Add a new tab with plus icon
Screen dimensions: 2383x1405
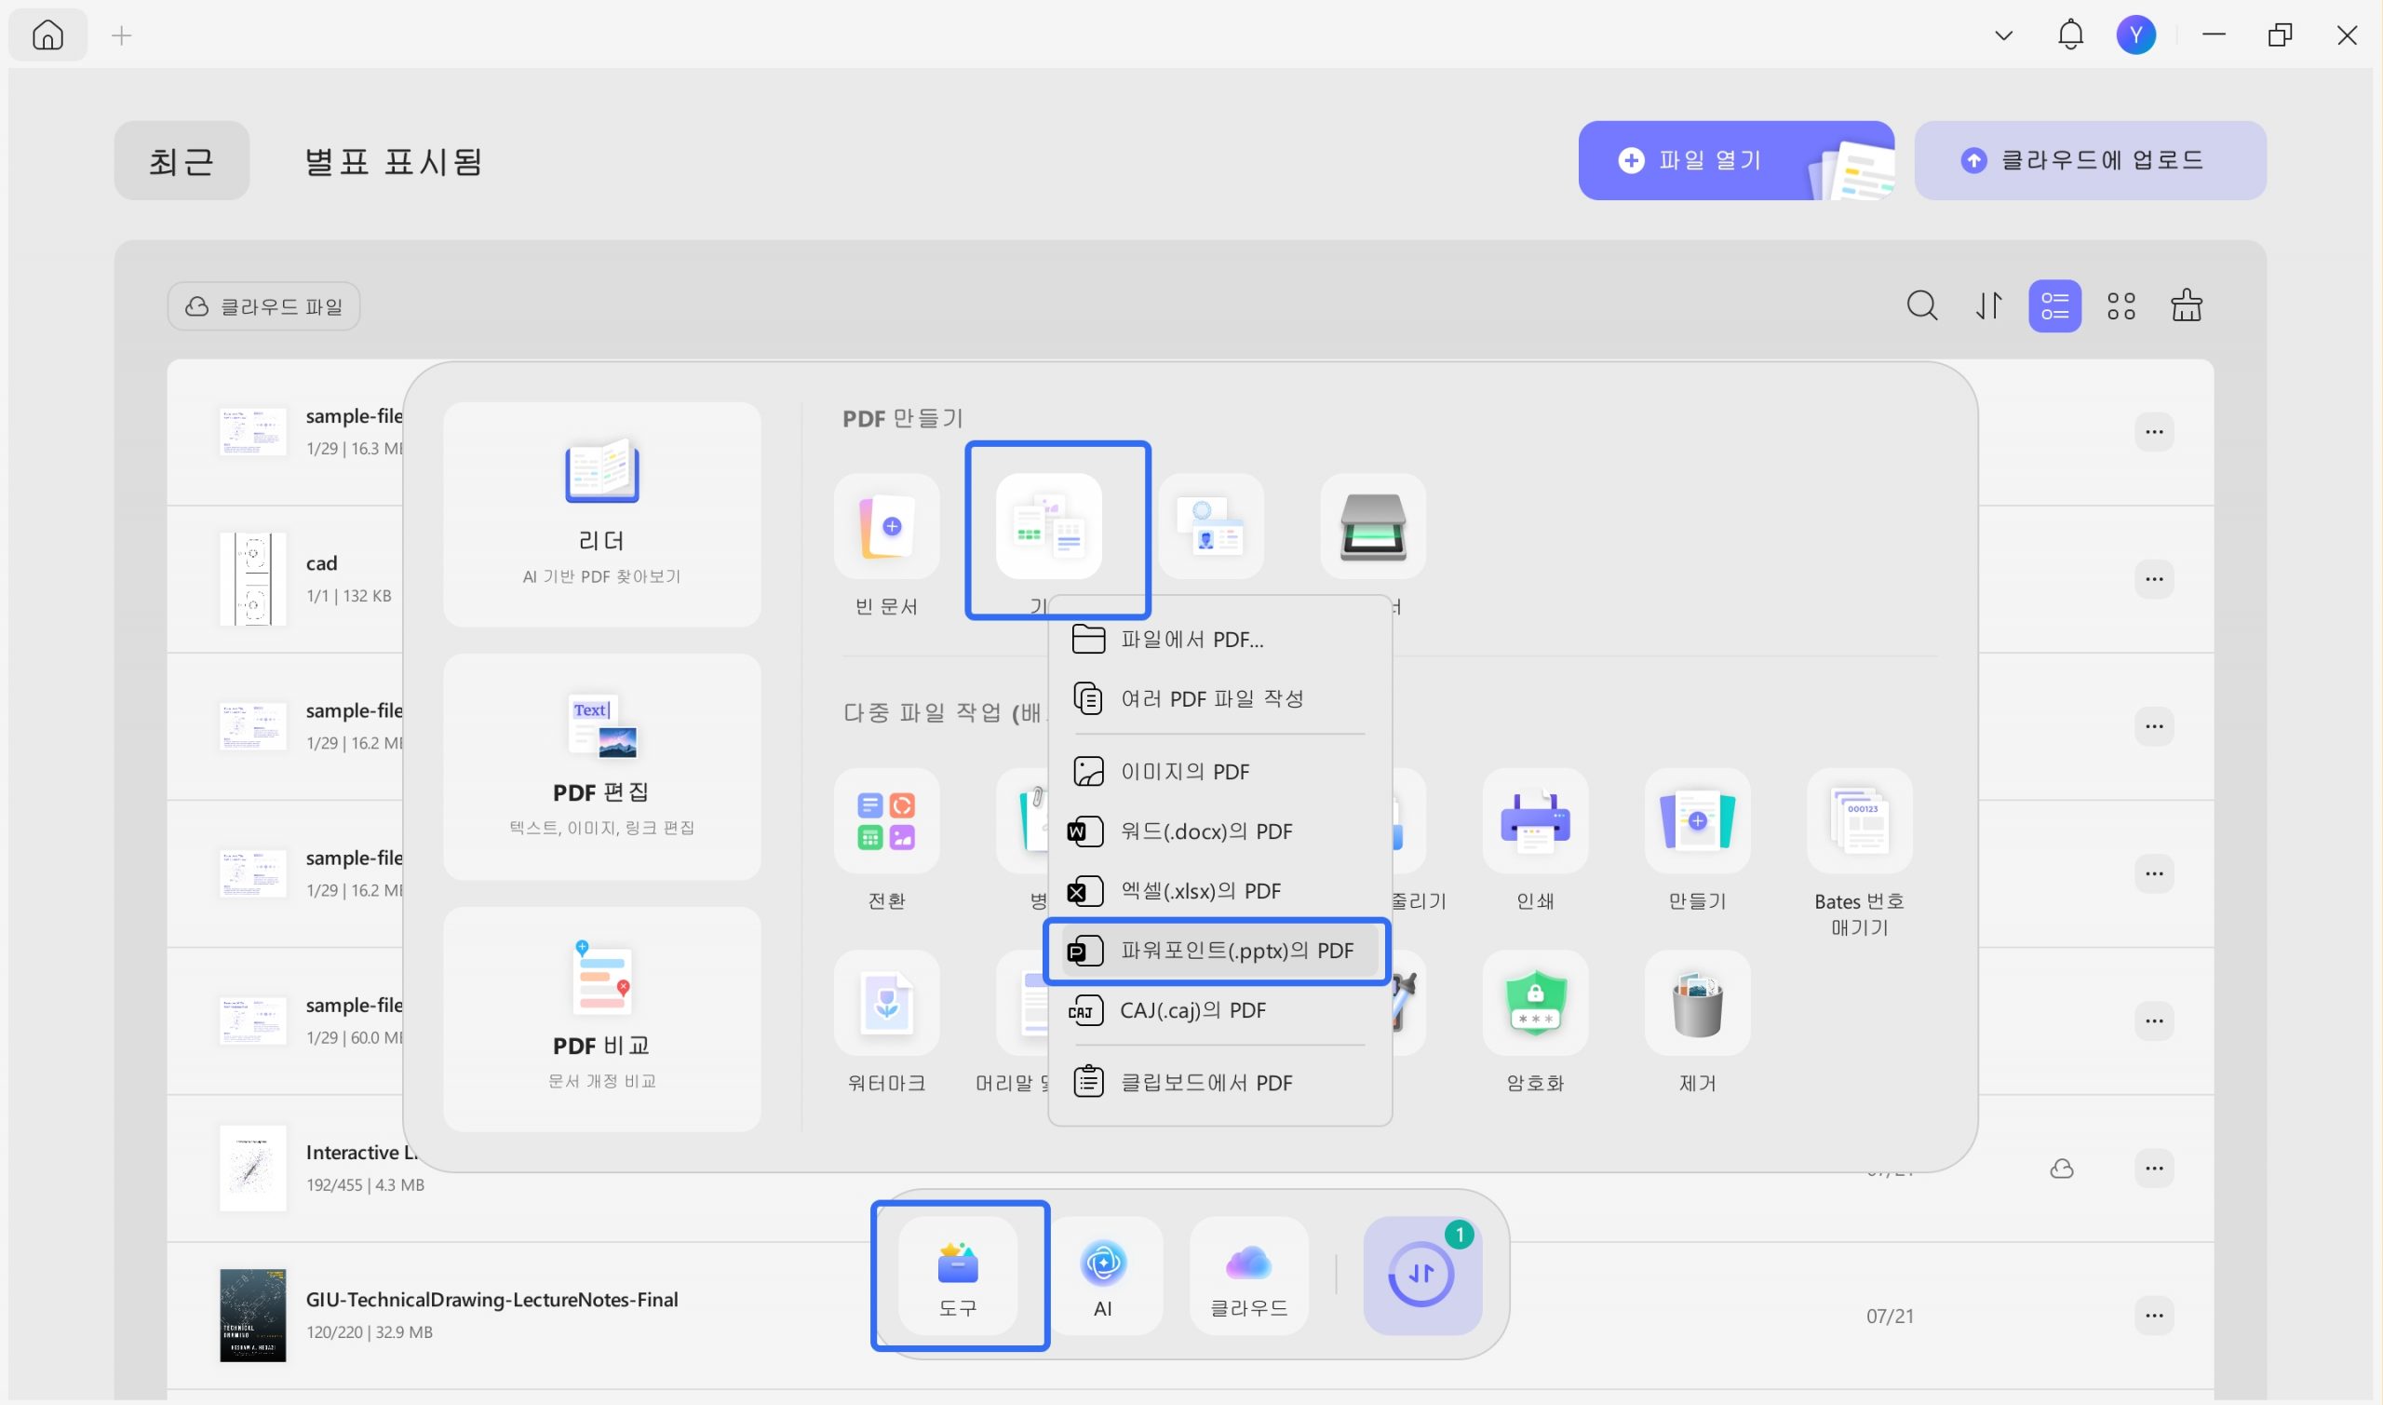click(121, 36)
